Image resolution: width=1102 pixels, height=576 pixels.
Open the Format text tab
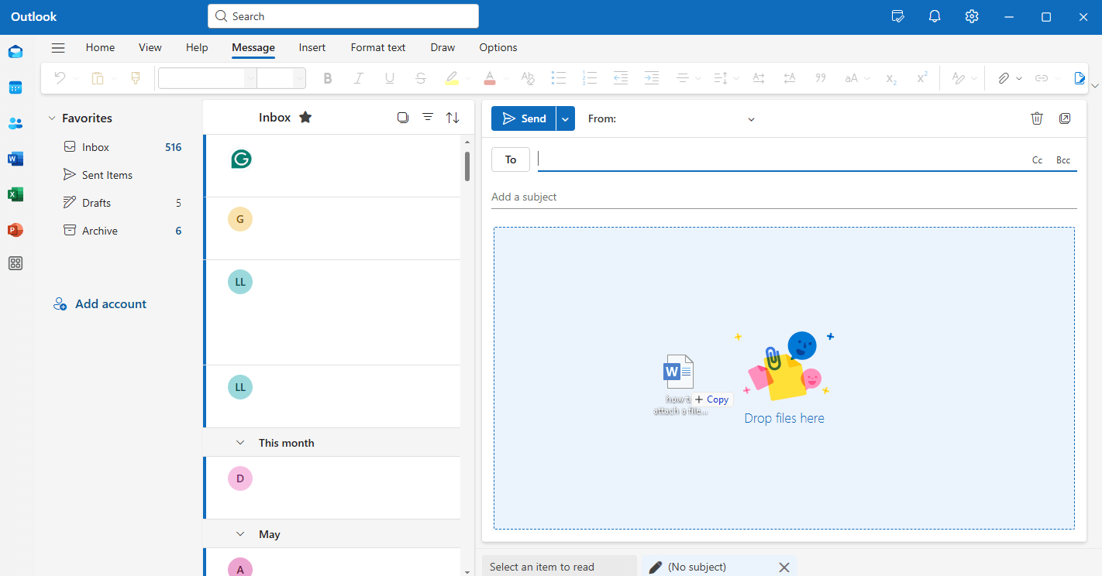(377, 47)
